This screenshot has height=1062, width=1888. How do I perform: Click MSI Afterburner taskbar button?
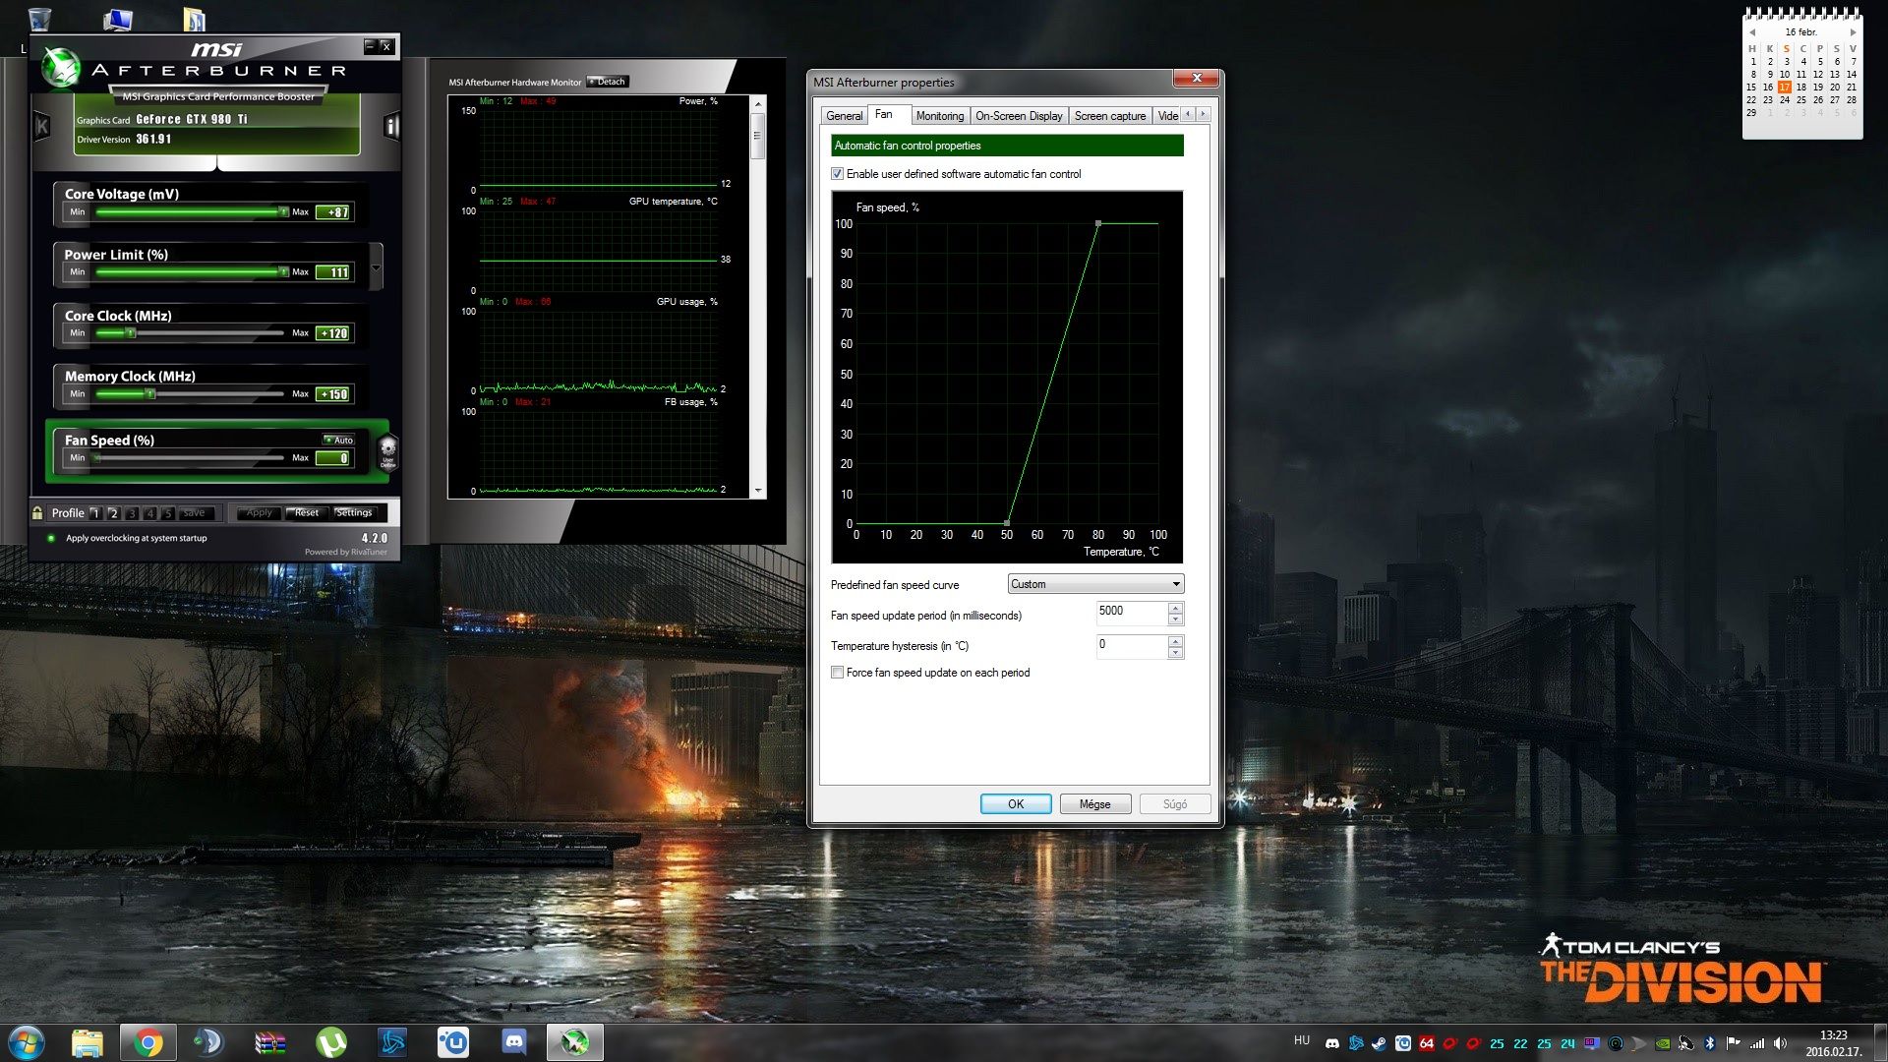point(575,1041)
